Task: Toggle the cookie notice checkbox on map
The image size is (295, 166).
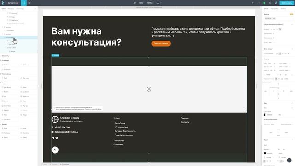Action: click(55, 107)
